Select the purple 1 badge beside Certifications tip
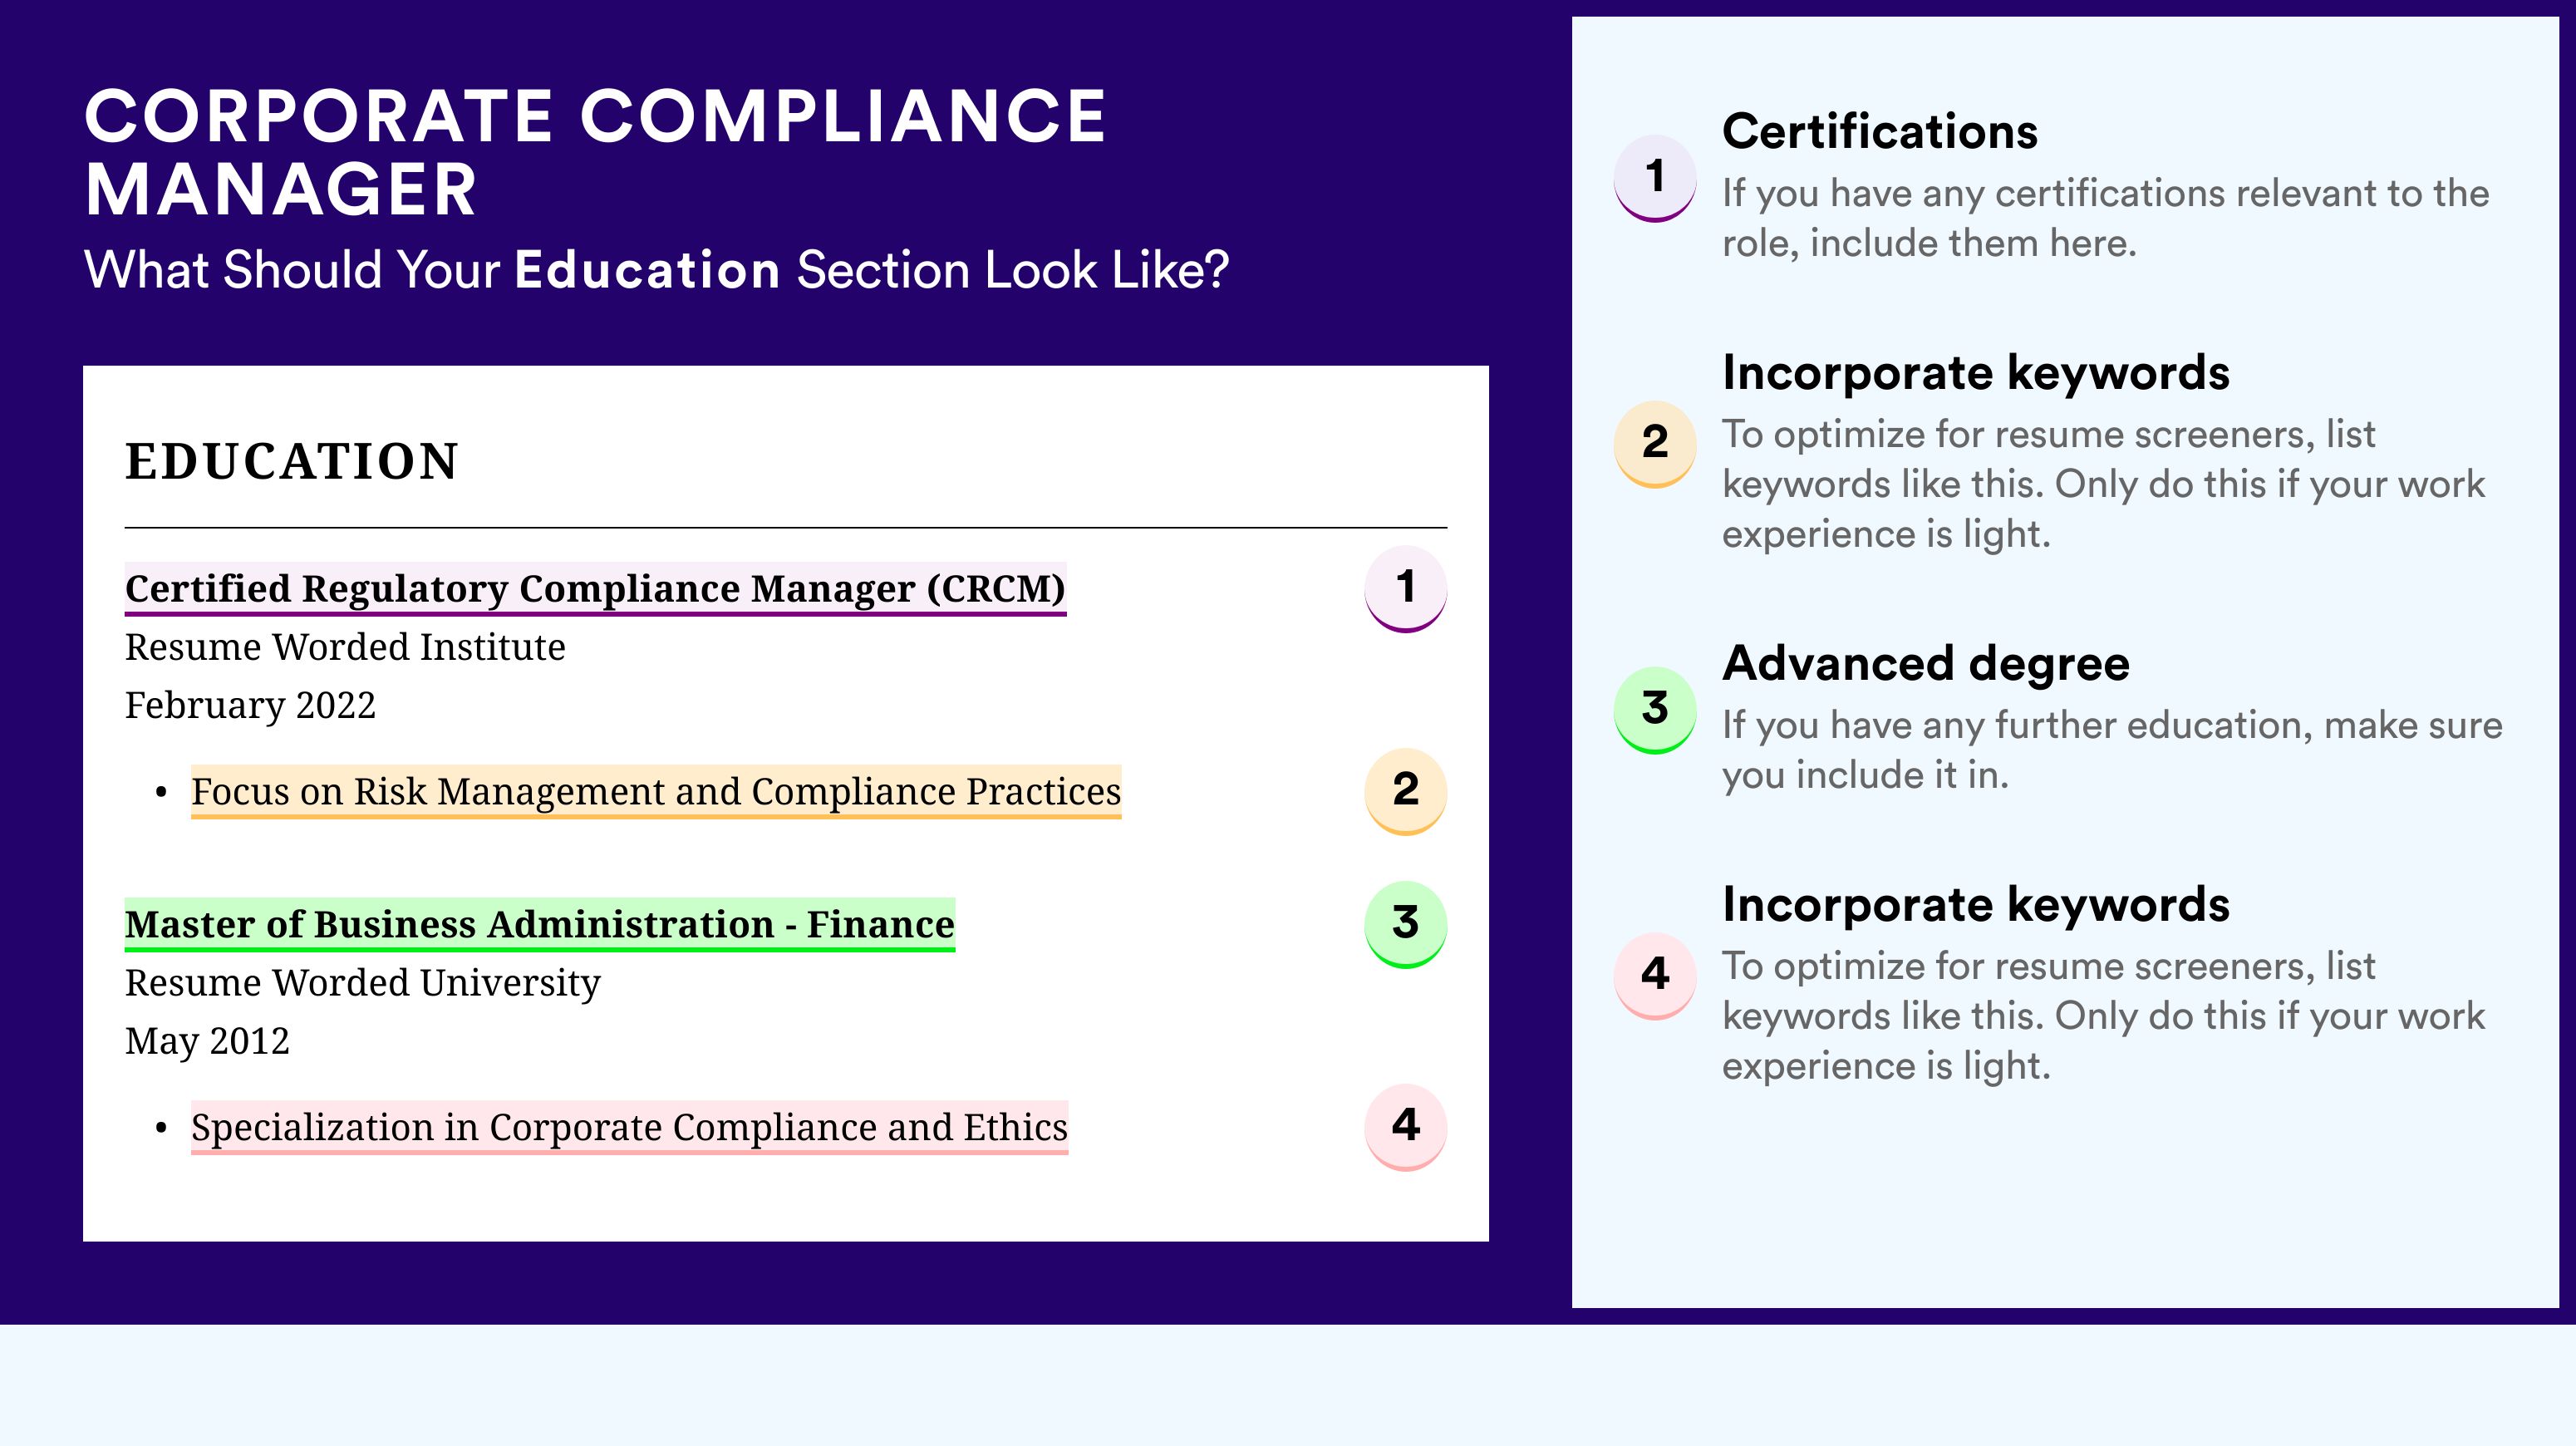Screen dimensions: 2576x1446 (1654, 177)
